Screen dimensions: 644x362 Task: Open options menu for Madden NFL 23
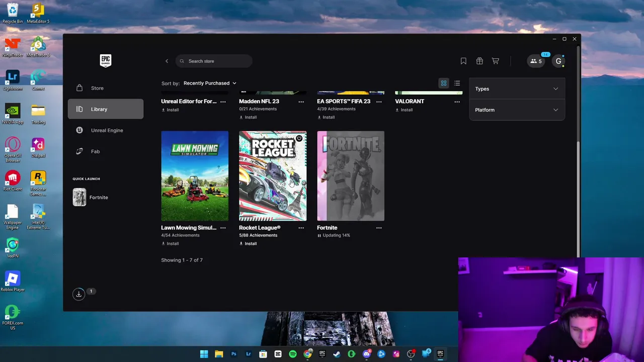click(x=301, y=102)
